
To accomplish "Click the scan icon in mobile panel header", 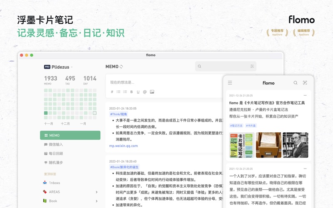I will click(x=305, y=82).
